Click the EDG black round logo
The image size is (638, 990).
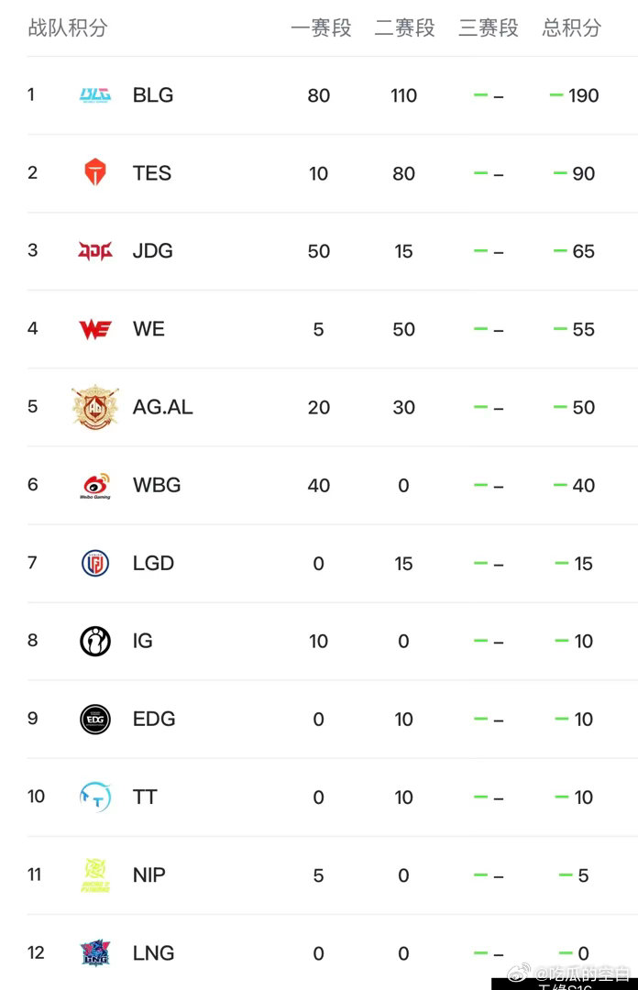click(95, 720)
